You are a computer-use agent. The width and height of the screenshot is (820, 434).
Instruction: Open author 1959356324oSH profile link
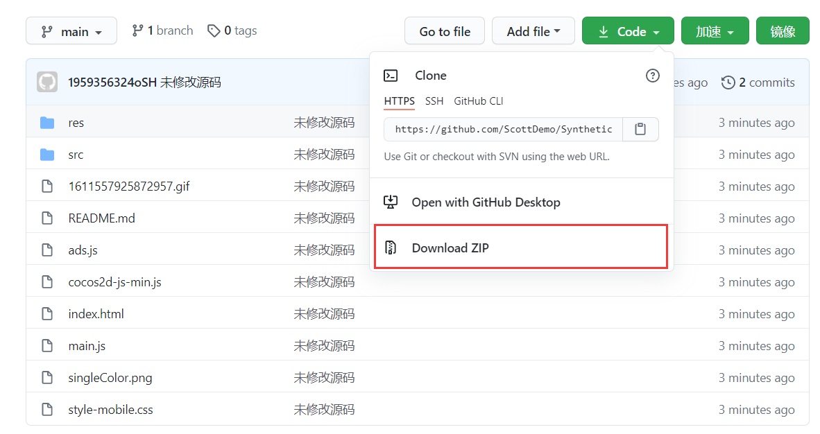112,83
